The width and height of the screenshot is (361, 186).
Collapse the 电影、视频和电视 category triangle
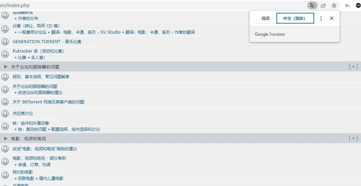point(5,138)
